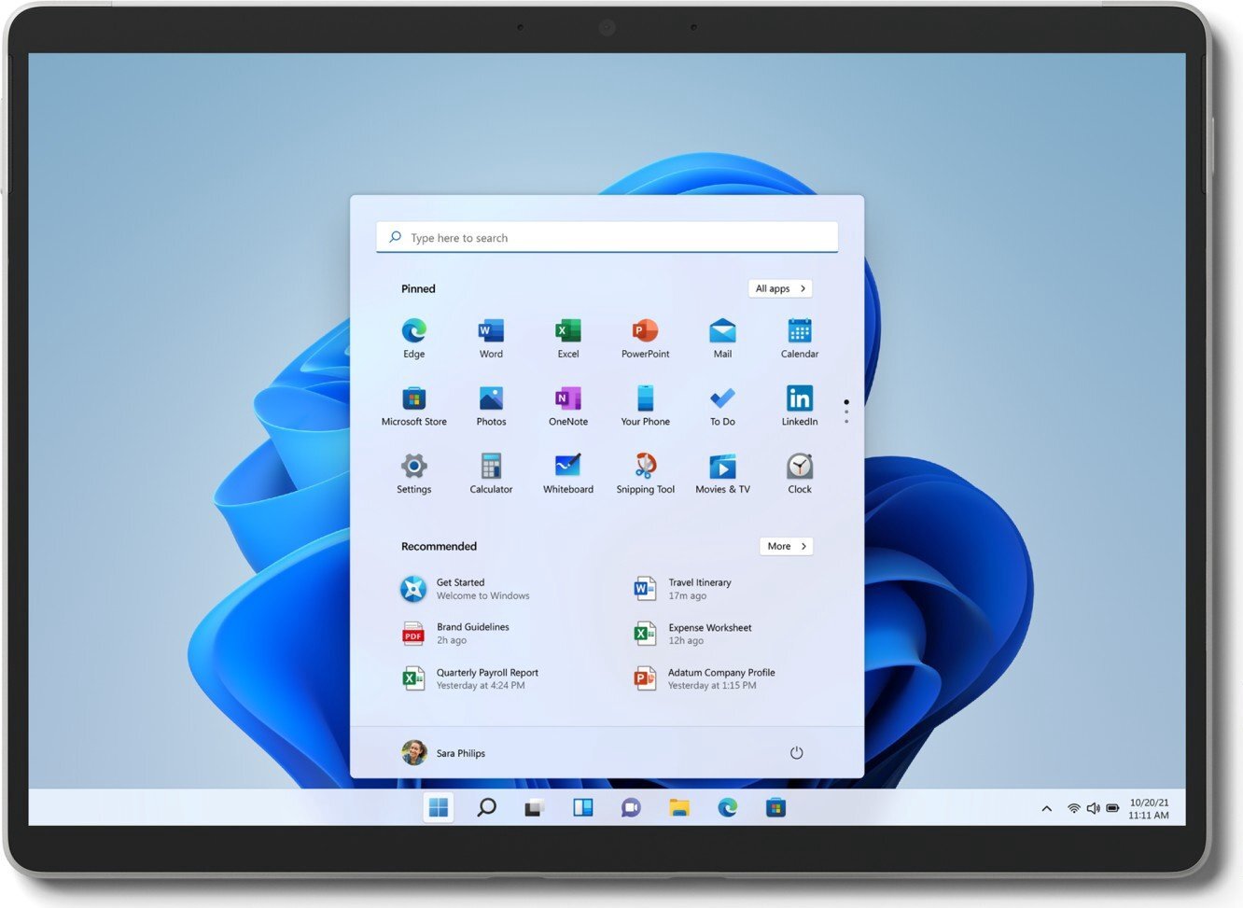
Task: Open the Your Phone app
Action: coord(646,406)
